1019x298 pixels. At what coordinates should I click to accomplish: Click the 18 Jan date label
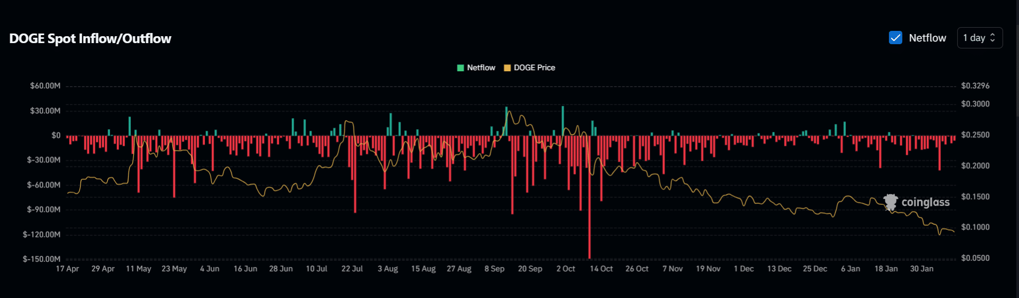click(886, 269)
